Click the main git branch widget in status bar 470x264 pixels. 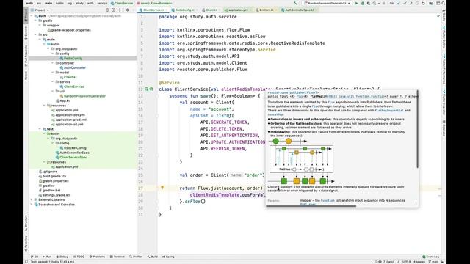click(434, 262)
